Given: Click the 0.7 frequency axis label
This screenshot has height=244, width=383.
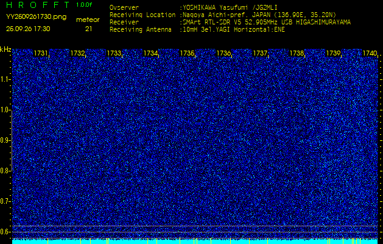Looking at the screenshot, I should click(x=5, y=201).
